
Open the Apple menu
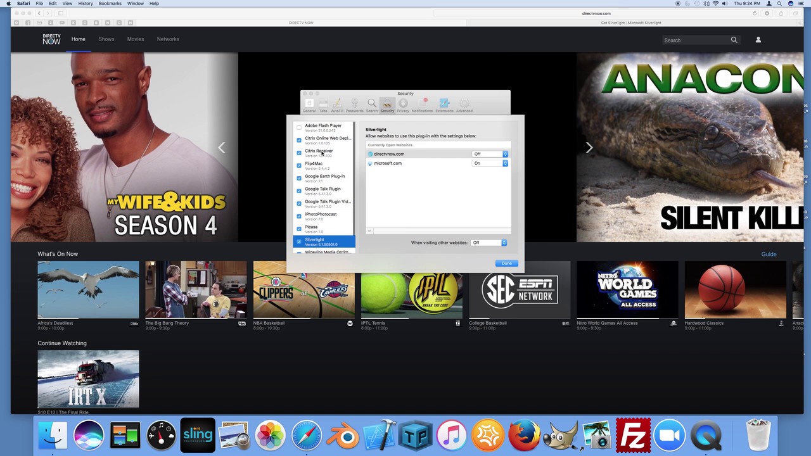coord(8,4)
